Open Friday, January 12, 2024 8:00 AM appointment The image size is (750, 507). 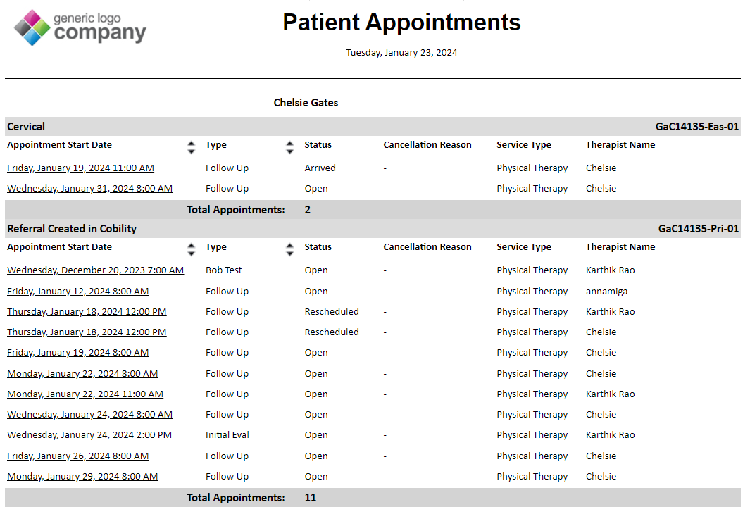click(x=77, y=292)
